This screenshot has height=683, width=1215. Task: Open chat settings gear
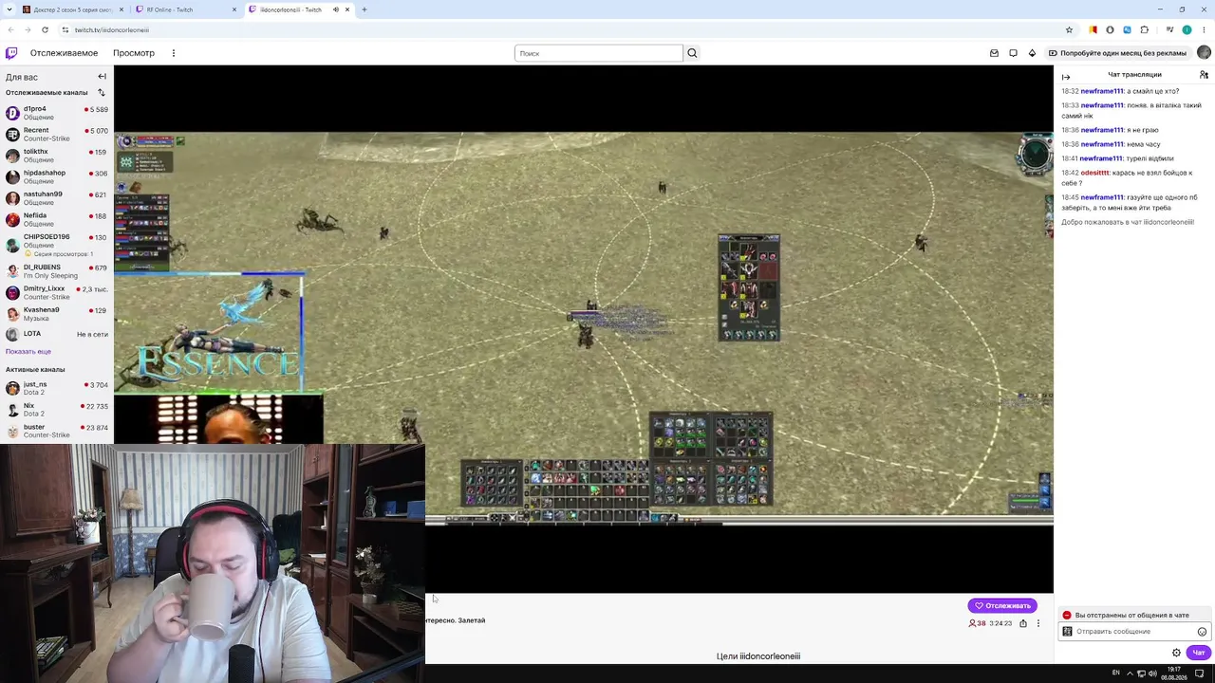(1176, 653)
